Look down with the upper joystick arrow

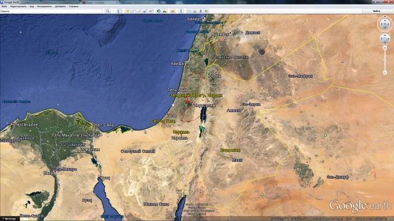[385, 28]
